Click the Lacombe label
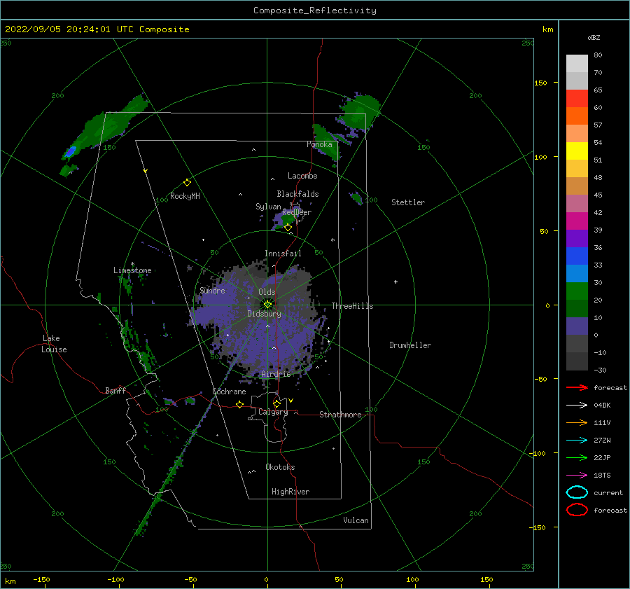This screenshot has height=589, width=630. (x=302, y=176)
